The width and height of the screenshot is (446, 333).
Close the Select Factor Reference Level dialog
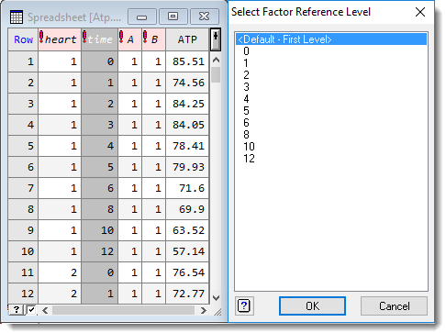click(420, 12)
